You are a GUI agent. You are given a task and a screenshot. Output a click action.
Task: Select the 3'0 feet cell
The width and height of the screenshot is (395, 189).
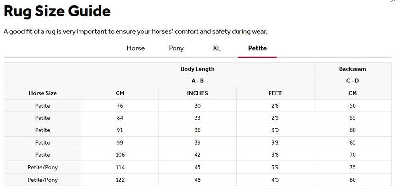(275, 130)
